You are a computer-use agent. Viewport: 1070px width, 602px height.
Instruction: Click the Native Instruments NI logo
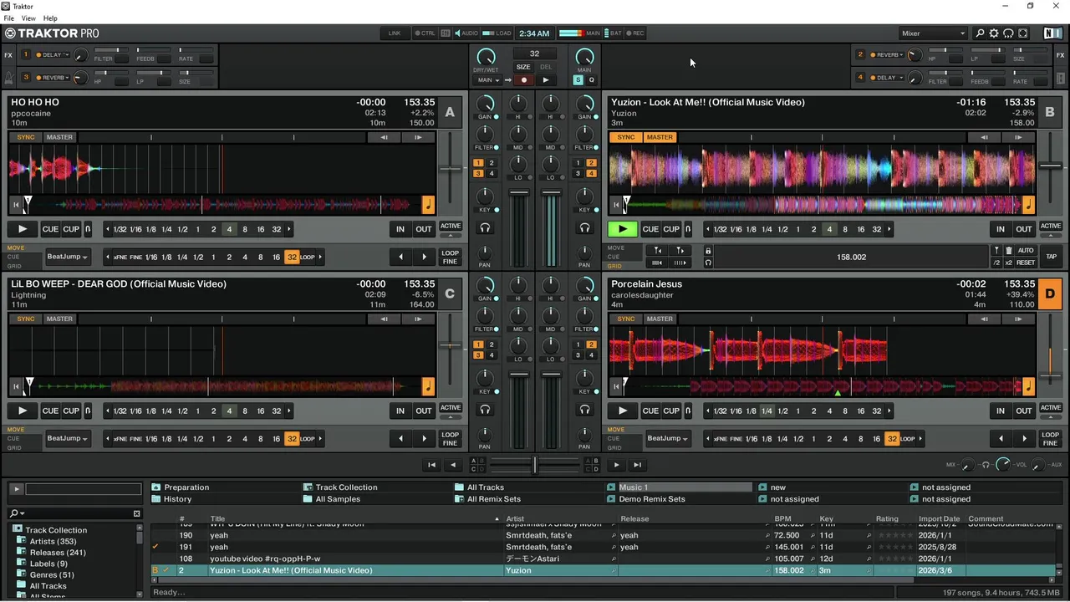[1052, 33]
